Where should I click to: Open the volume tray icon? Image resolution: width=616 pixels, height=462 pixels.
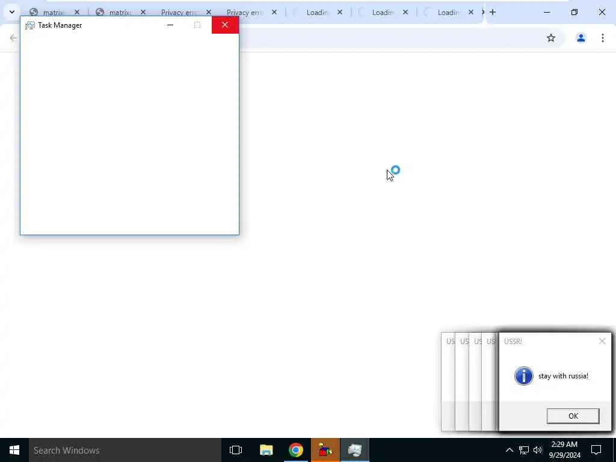click(x=538, y=450)
